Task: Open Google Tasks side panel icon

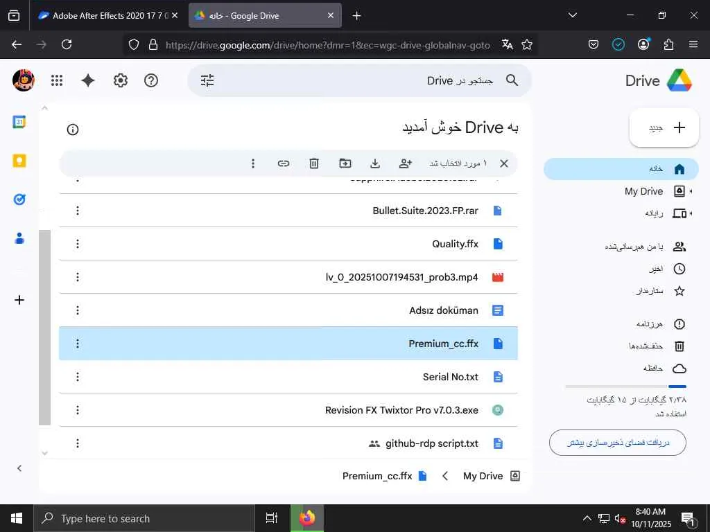Action: [19, 199]
